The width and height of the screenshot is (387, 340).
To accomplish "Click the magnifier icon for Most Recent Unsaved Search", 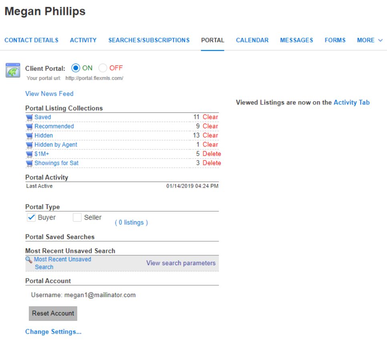I will tap(28, 260).
